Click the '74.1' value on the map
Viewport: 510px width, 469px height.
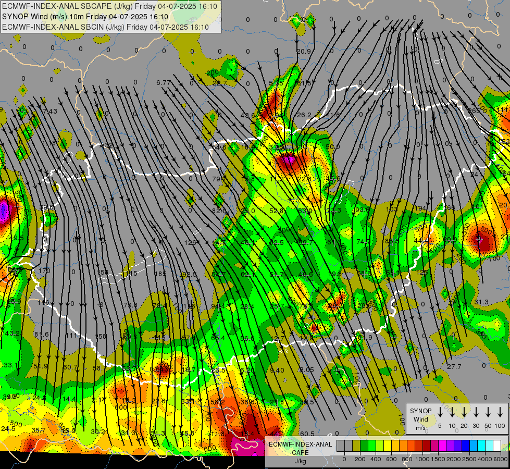(x=363, y=241)
